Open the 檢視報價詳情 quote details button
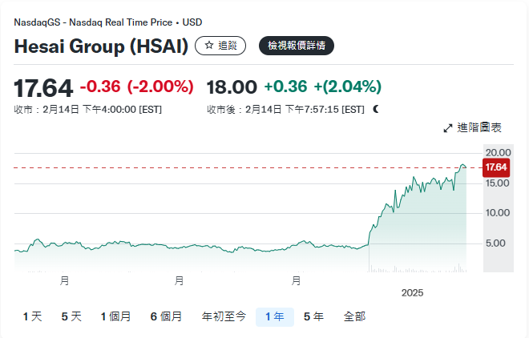This screenshot has width=529, height=338. pos(297,46)
